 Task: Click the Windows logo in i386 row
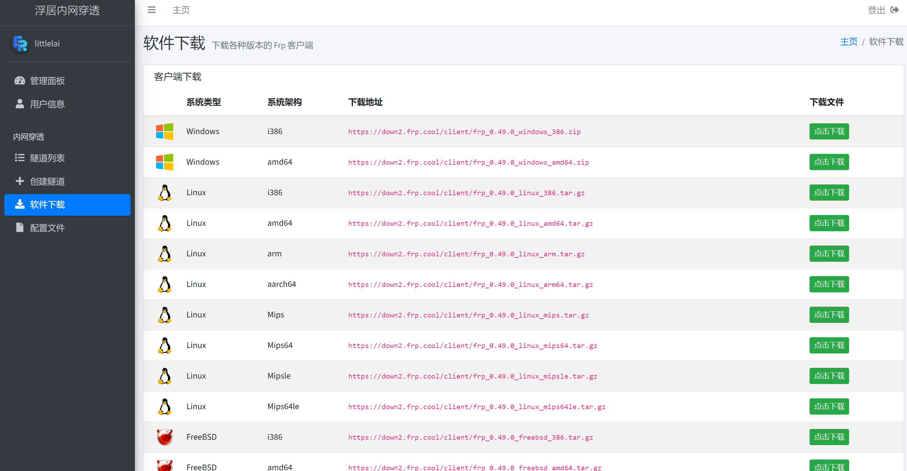(x=165, y=132)
